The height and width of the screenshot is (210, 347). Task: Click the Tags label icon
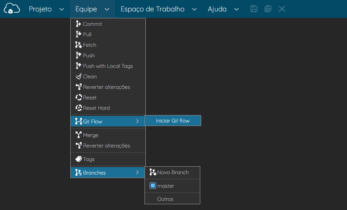[79, 159]
